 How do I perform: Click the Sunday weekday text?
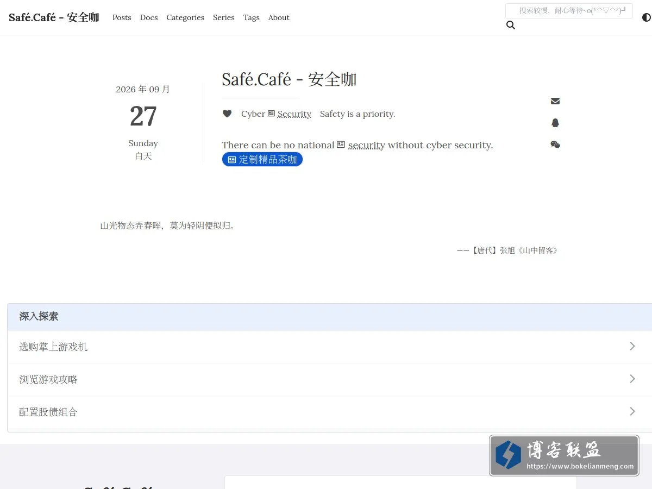click(x=143, y=143)
